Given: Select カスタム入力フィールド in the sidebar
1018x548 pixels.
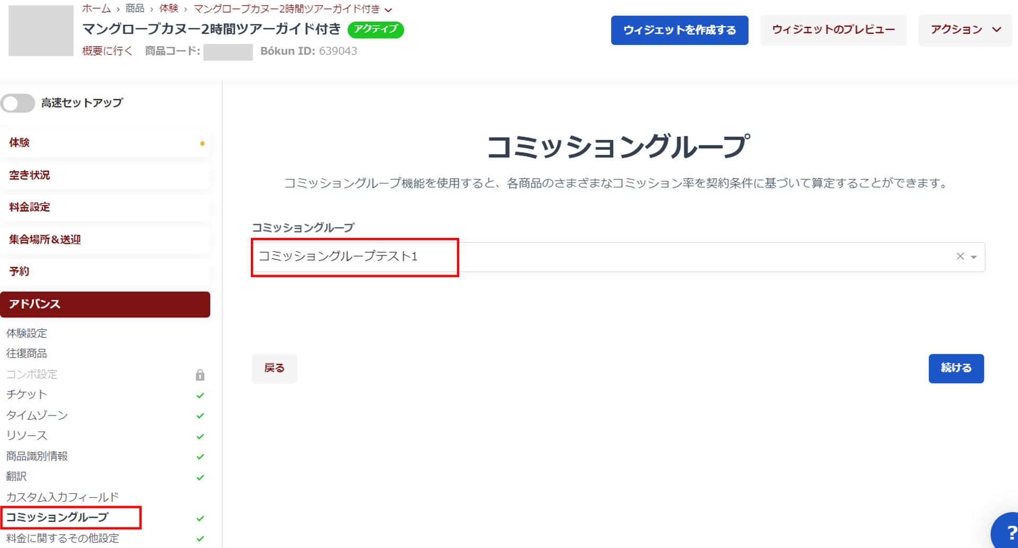Looking at the screenshot, I should (x=63, y=497).
